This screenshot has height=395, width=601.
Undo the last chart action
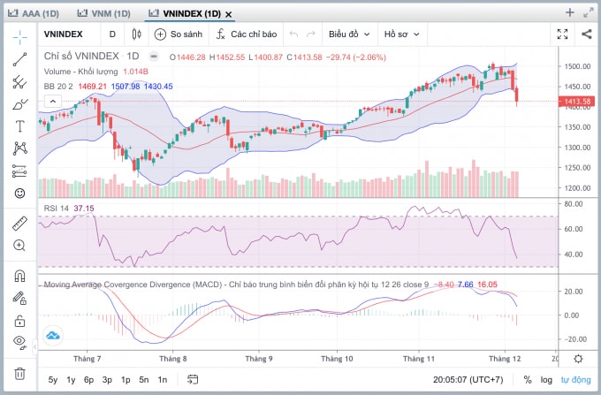point(294,34)
